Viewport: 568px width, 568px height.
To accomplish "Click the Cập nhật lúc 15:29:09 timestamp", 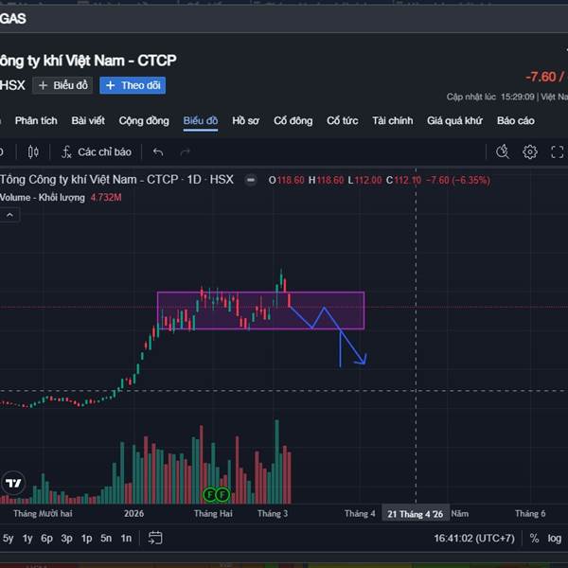I will tap(490, 98).
